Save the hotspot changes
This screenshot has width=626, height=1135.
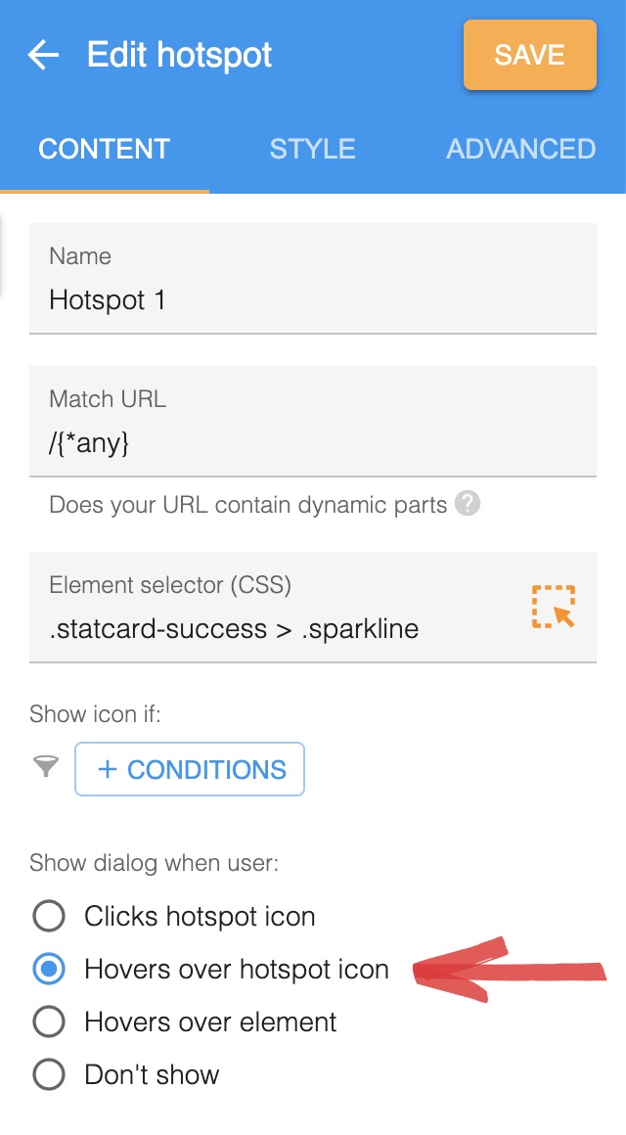(530, 55)
